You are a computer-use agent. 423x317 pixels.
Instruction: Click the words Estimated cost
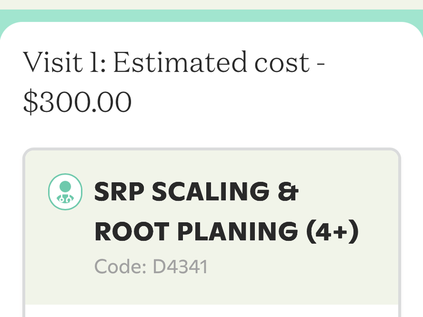211,62
